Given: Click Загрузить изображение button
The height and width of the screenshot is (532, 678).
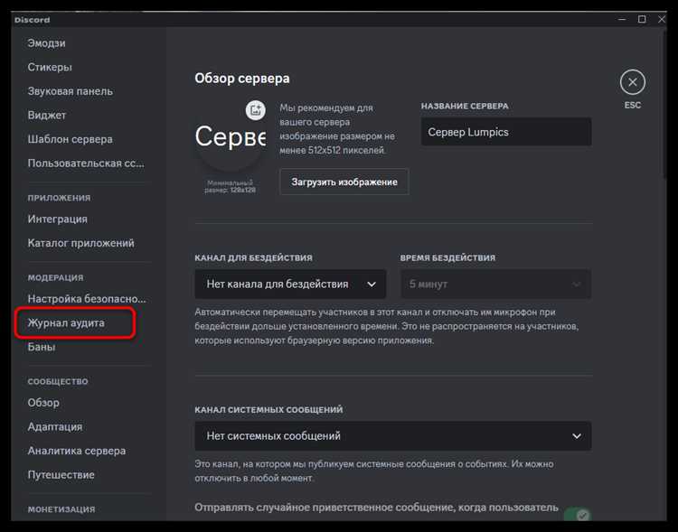Looking at the screenshot, I should click(344, 182).
